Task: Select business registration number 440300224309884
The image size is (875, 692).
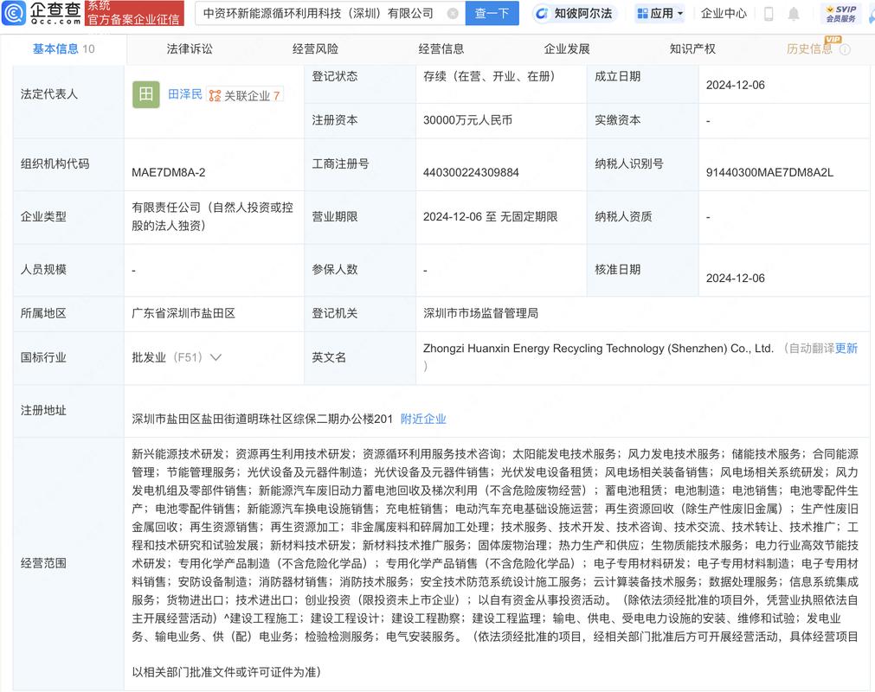Action: [x=471, y=172]
